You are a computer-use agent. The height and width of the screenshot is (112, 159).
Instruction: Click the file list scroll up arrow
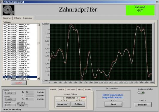[x=38, y=25]
